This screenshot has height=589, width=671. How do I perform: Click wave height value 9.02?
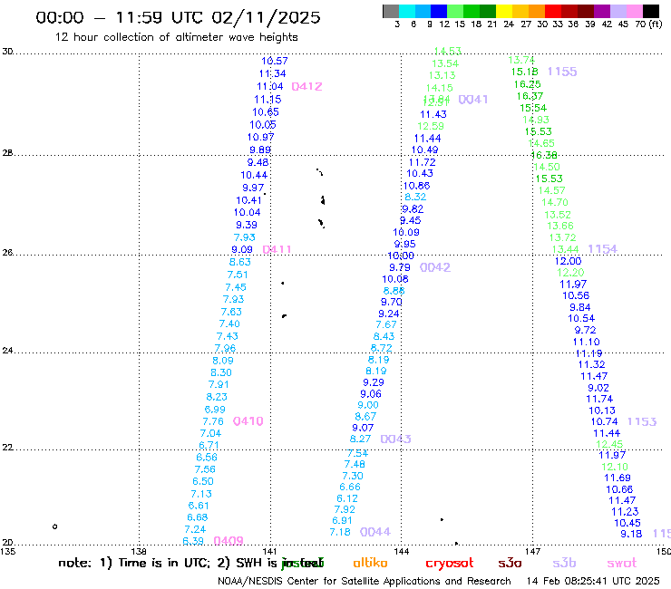[x=598, y=388]
